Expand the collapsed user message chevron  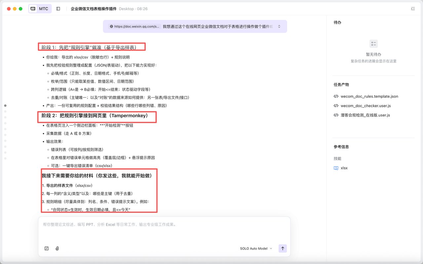[x=279, y=26]
